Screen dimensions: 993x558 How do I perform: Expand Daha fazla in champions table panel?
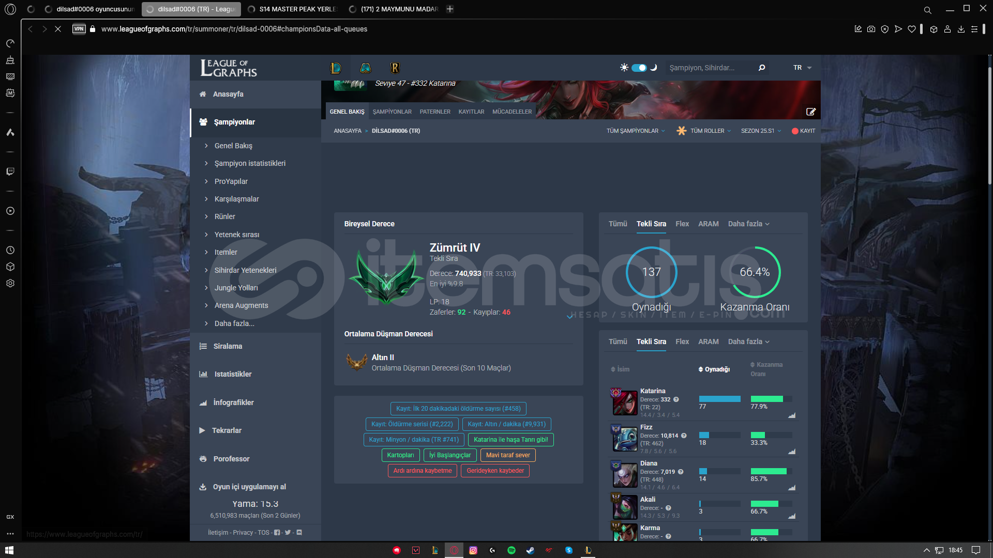pos(748,342)
